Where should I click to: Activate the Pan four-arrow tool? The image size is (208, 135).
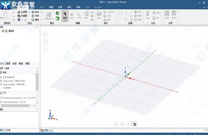click(33, 16)
